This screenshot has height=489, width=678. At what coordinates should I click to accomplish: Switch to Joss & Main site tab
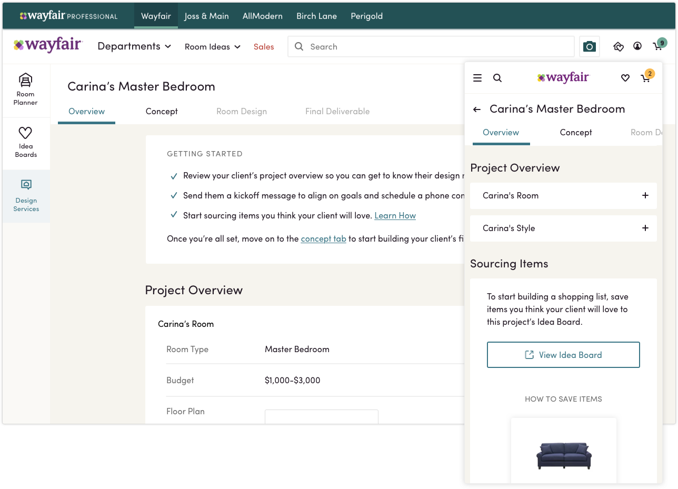click(x=206, y=16)
